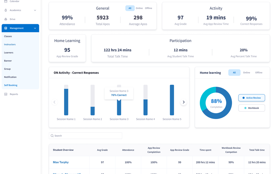Click the Session Name 5 bar
This screenshot has width=278, height=174.
tap(172, 100)
